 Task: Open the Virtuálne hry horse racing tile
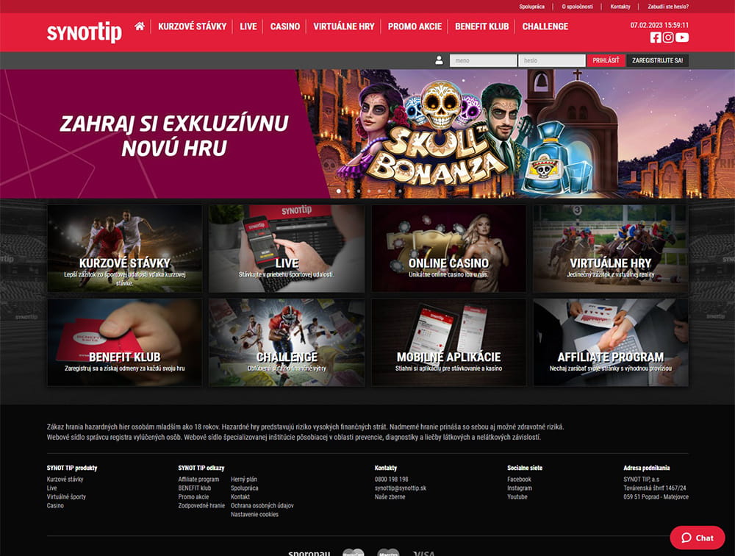[610, 249]
